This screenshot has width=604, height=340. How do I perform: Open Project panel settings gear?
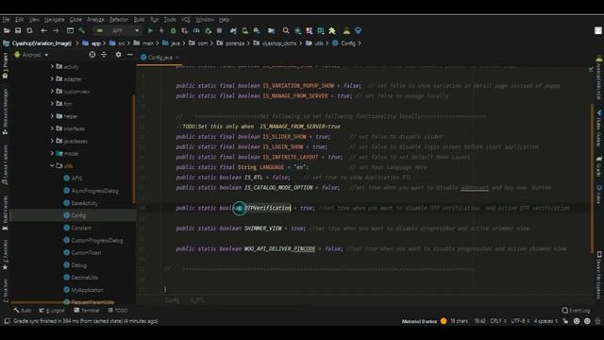click(x=118, y=55)
